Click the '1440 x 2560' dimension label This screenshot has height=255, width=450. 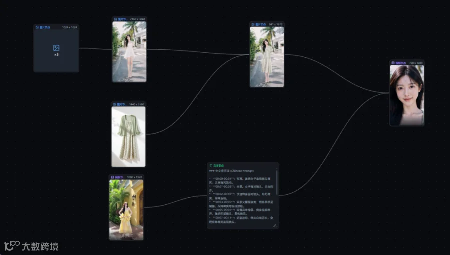point(137,104)
